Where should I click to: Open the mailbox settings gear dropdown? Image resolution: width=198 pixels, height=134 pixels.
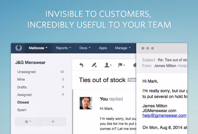tap(28, 122)
